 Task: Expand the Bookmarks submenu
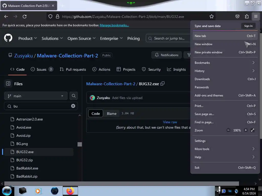click(x=225, y=63)
